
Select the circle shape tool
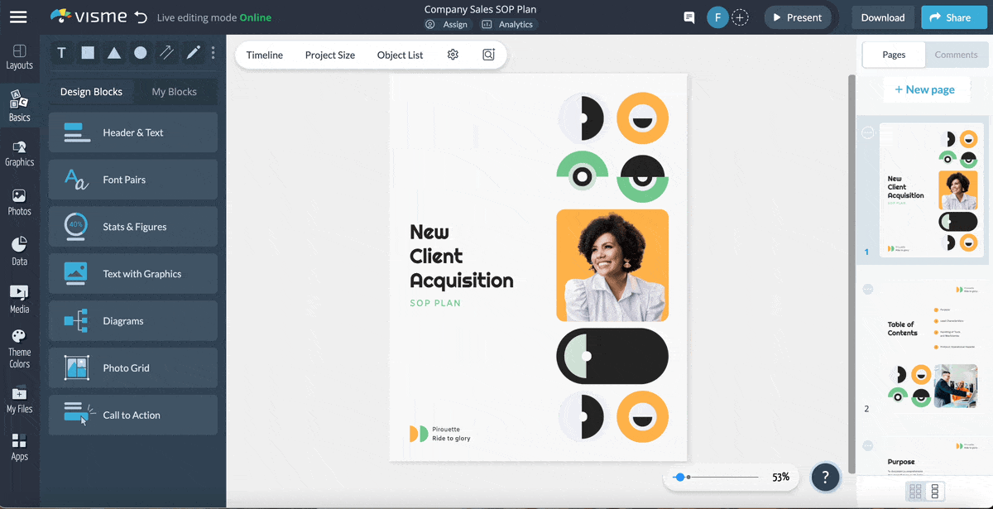(x=141, y=53)
